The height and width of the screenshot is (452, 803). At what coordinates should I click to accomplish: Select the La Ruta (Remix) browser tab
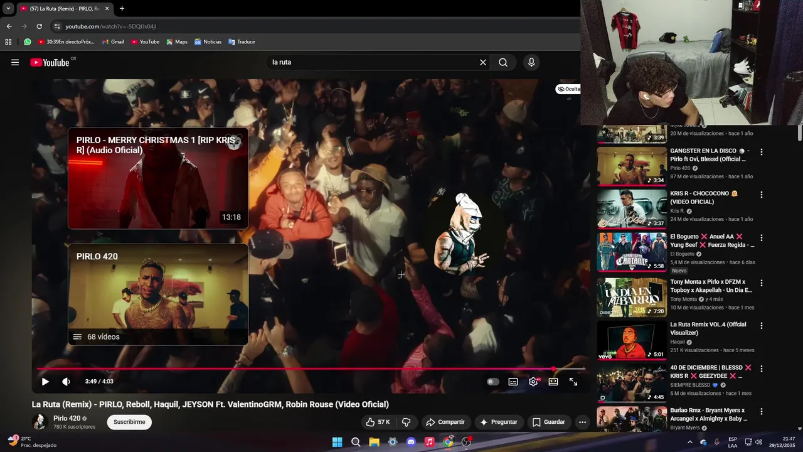65,9
